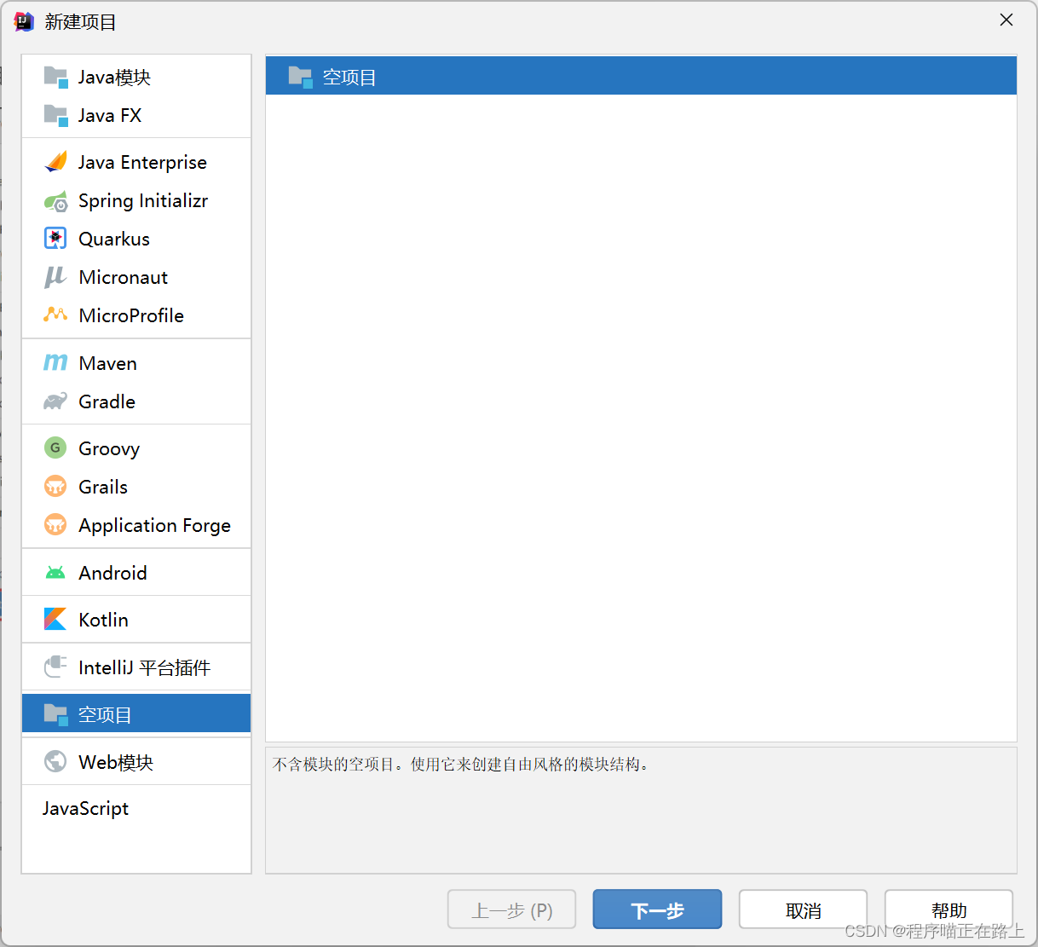
Task: Choose Kotlin project type
Action: 136,620
